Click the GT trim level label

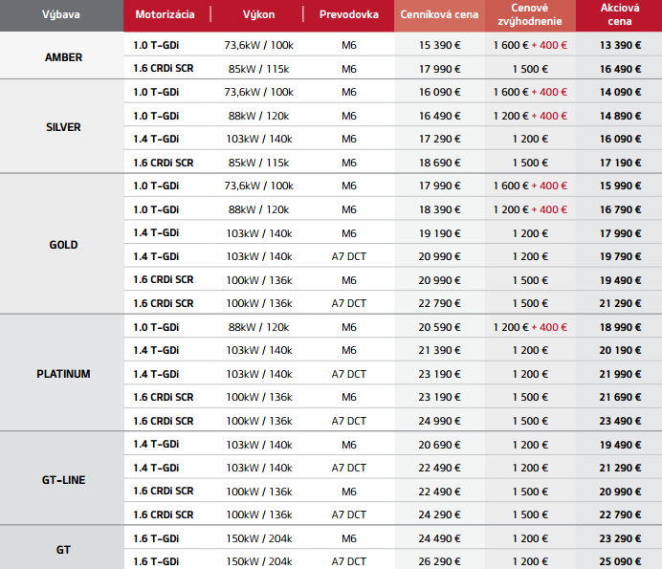(63, 550)
